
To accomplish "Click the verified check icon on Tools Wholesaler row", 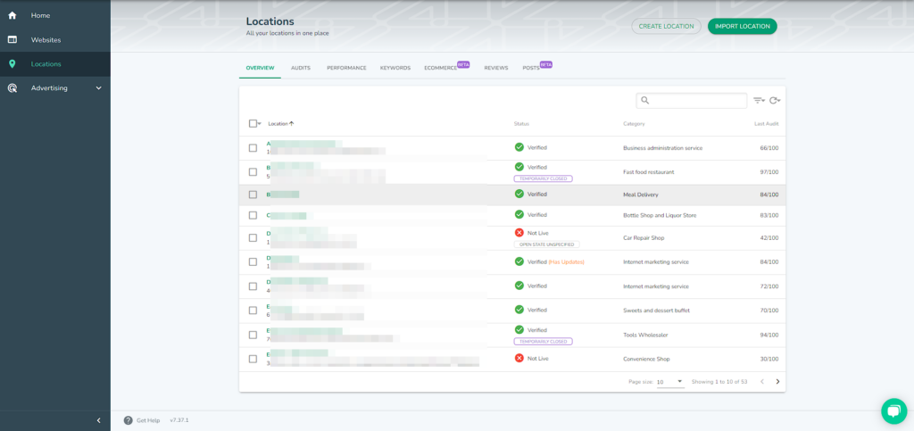I will tap(519, 329).
